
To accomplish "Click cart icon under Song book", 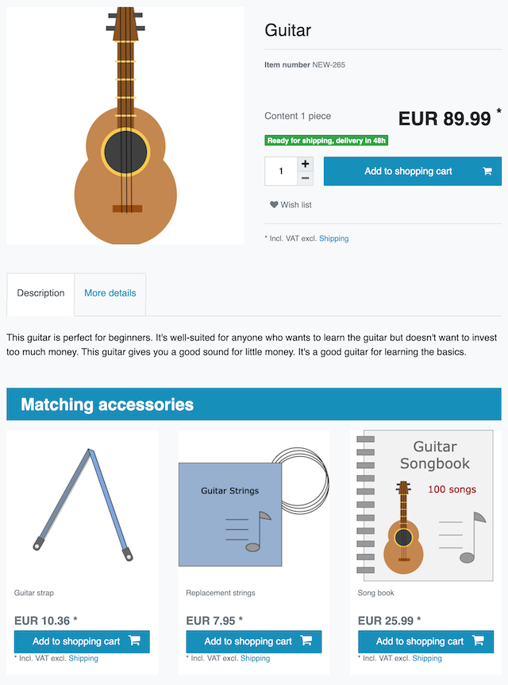I will click(x=478, y=641).
